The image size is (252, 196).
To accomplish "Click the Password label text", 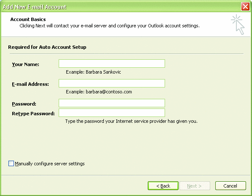I will 24,104.
